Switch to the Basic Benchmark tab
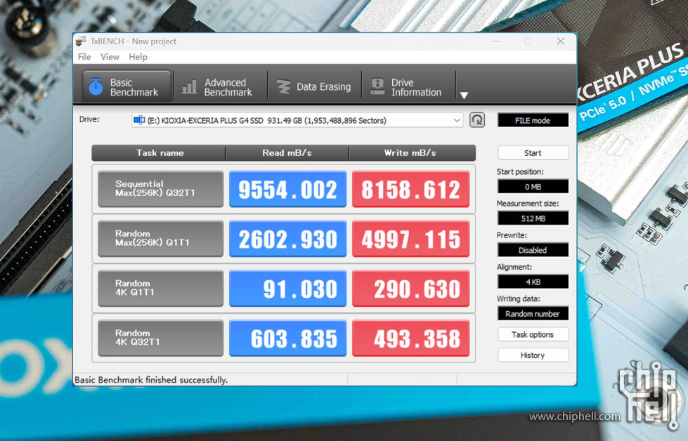 [x=126, y=87]
